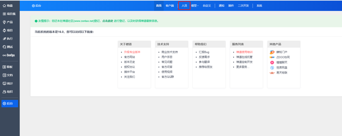342x136 pixels.
Task: Open the 人员 tab
Action: point(184,6)
